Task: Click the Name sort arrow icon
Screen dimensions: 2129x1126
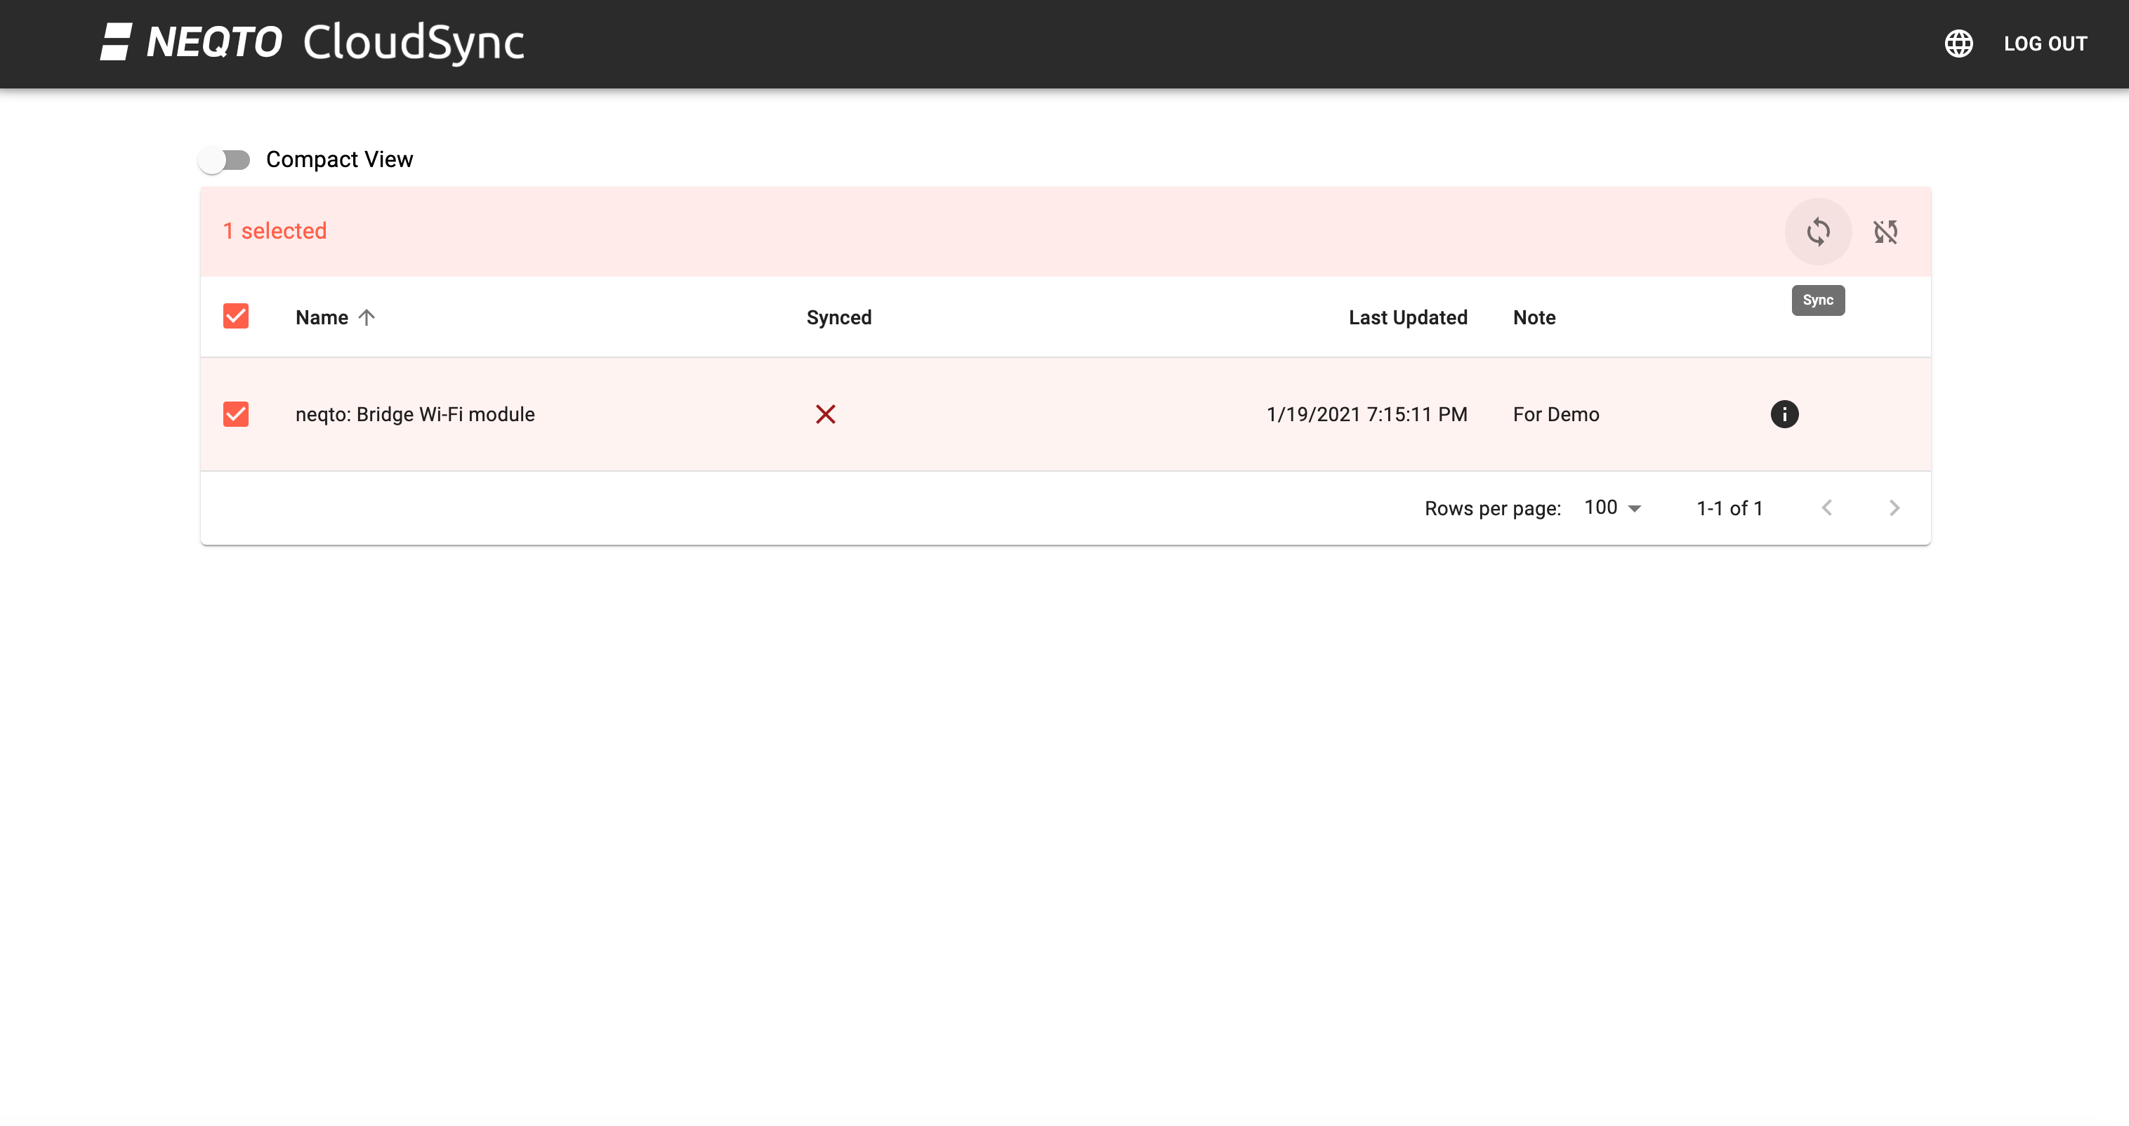Action: (x=367, y=317)
